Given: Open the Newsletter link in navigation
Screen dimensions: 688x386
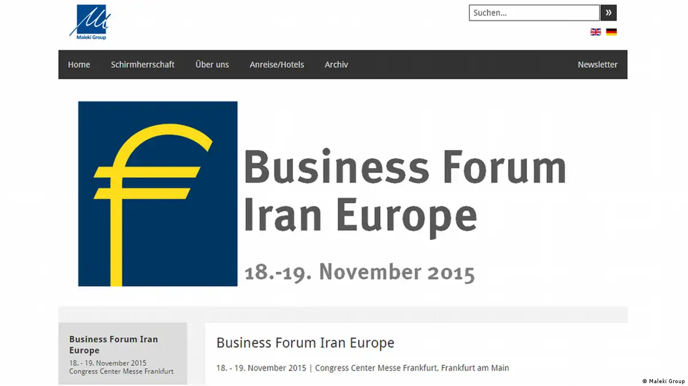Looking at the screenshot, I should [x=597, y=65].
